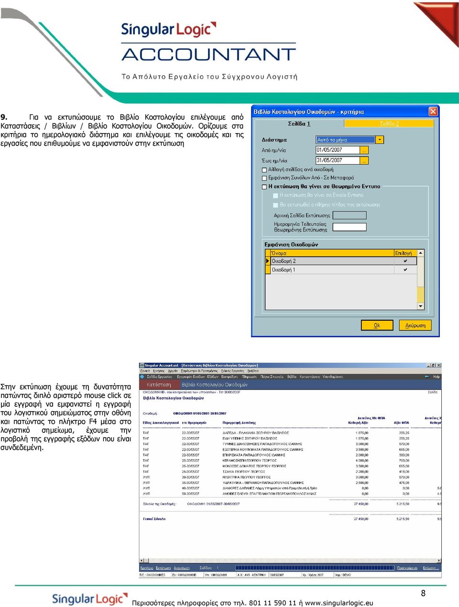Viewport: 459px width, 607px height.
Task: Click the star icon in the Accountant toolbar
Action: (143, 377)
